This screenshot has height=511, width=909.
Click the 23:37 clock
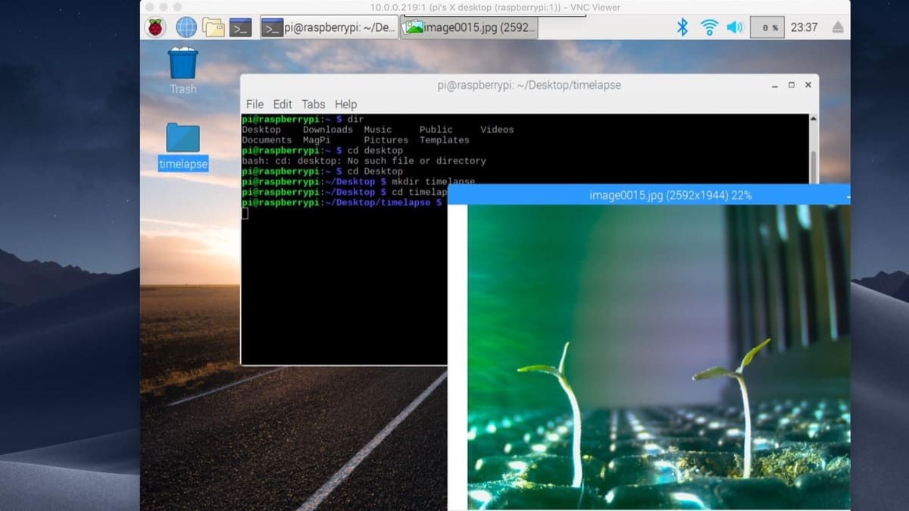[804, 27]
